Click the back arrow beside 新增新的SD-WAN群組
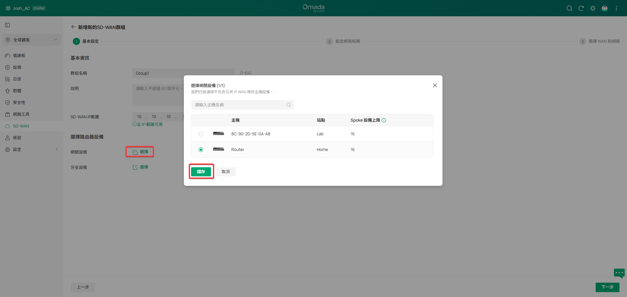This screenshot has height=297, width=627. (x=73, y=27)
